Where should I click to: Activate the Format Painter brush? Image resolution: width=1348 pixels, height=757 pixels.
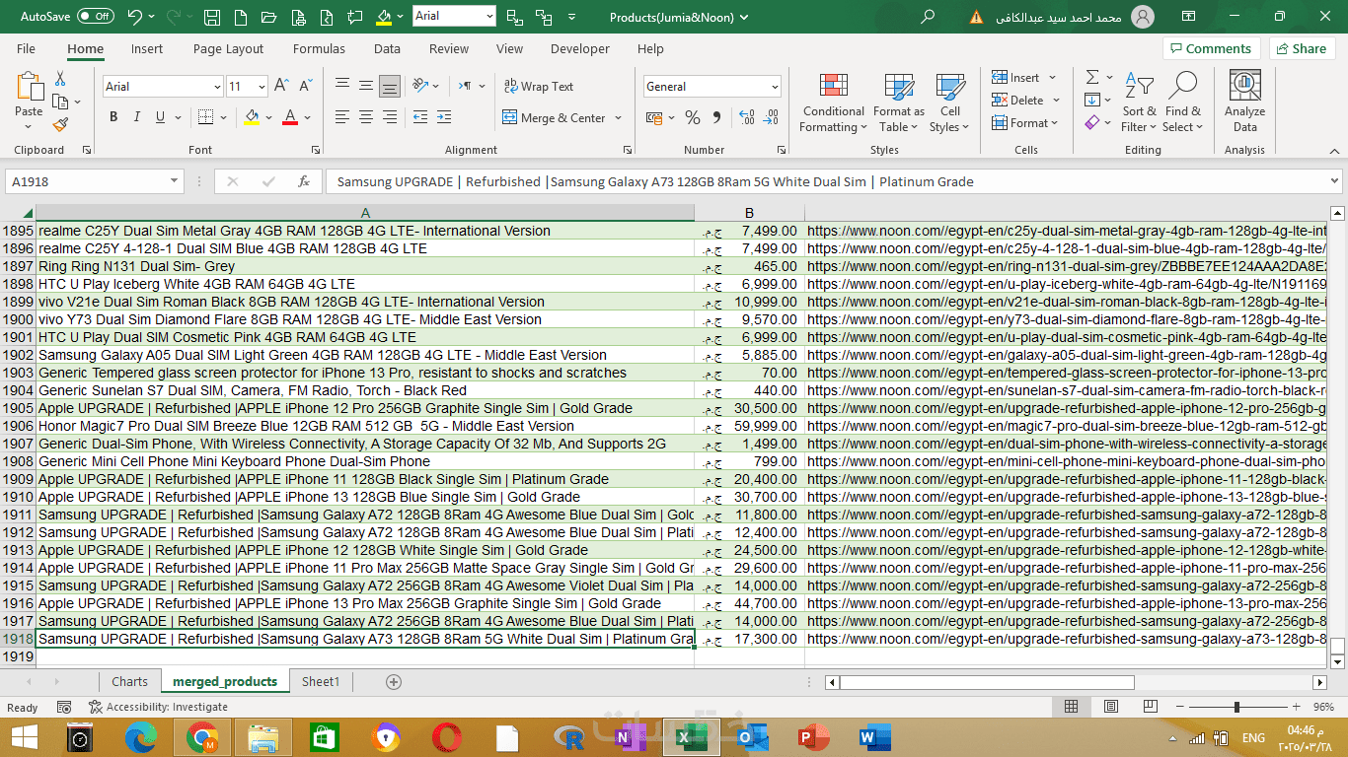coord(60,124)
